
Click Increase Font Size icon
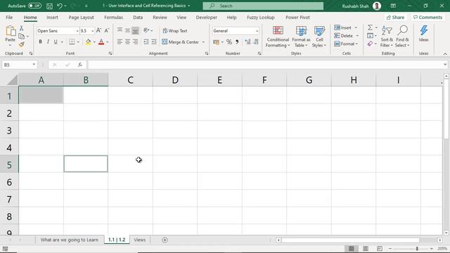pos(98,30)
